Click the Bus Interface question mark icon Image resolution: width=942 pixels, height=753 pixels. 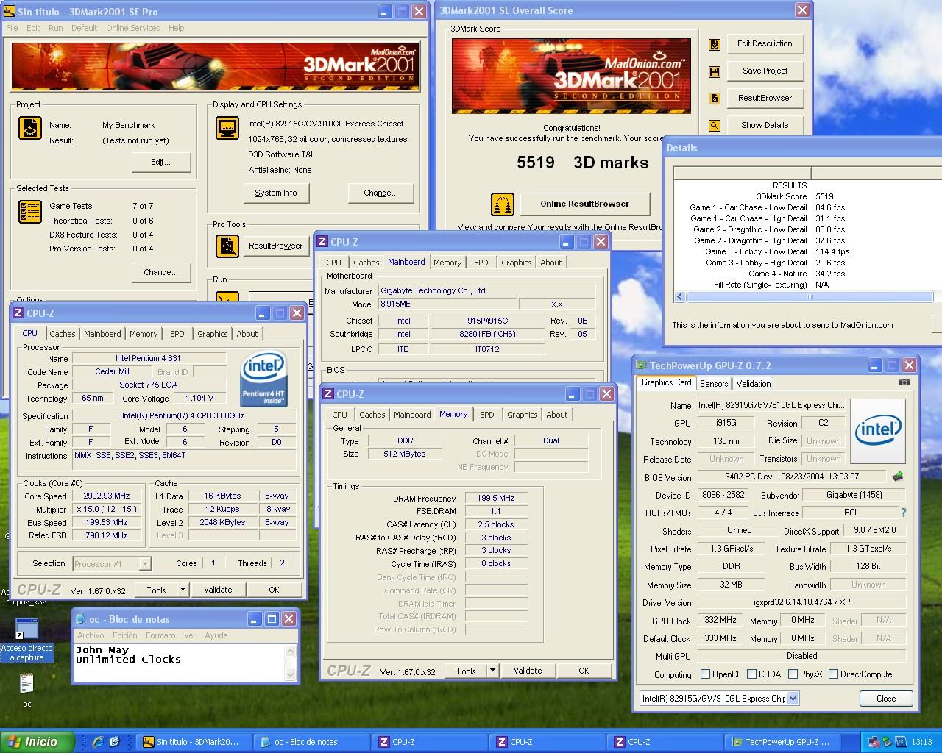(904, 513)
